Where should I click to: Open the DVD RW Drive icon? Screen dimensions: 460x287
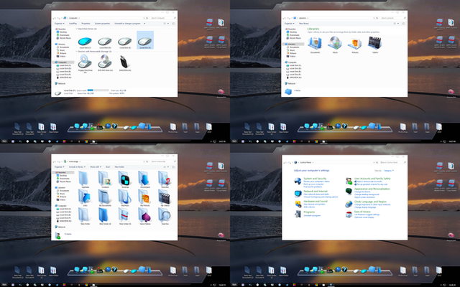tap(105, 61)
